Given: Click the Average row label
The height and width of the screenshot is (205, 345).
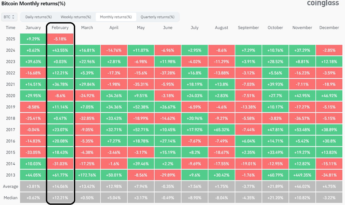Looking at the screenshot, I should pos(11,187).
